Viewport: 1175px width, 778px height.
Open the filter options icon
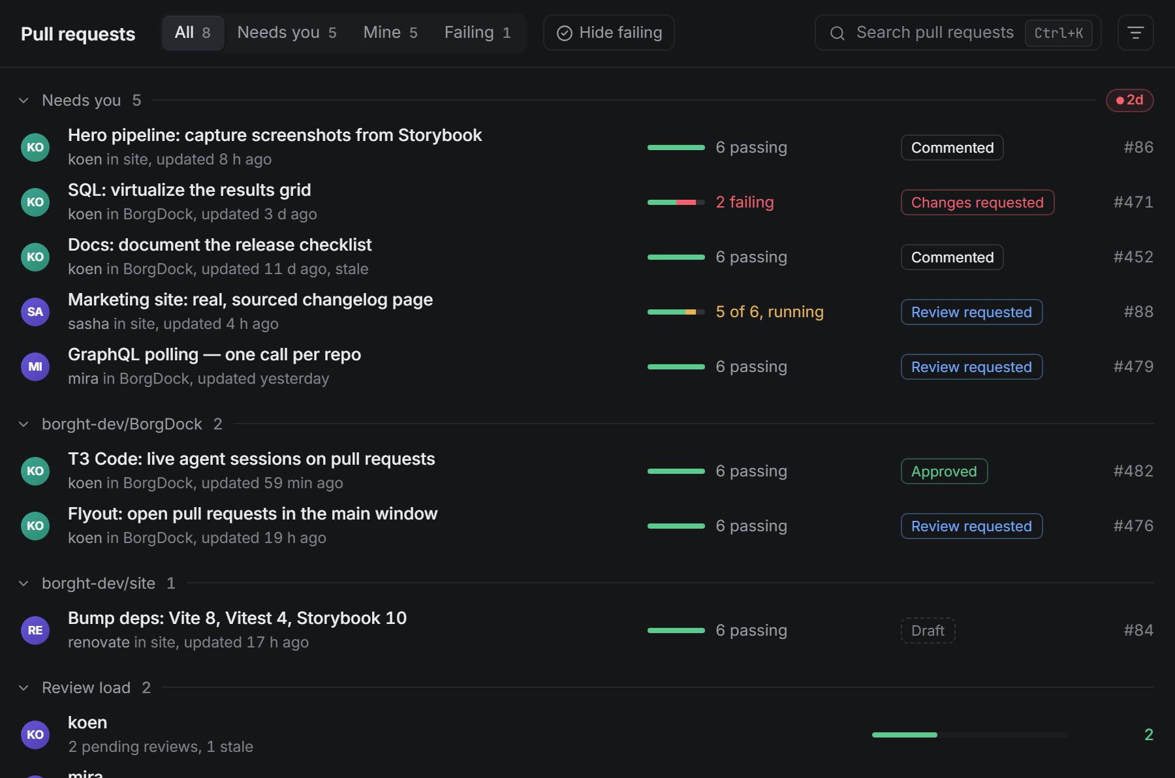[1135, 33]
